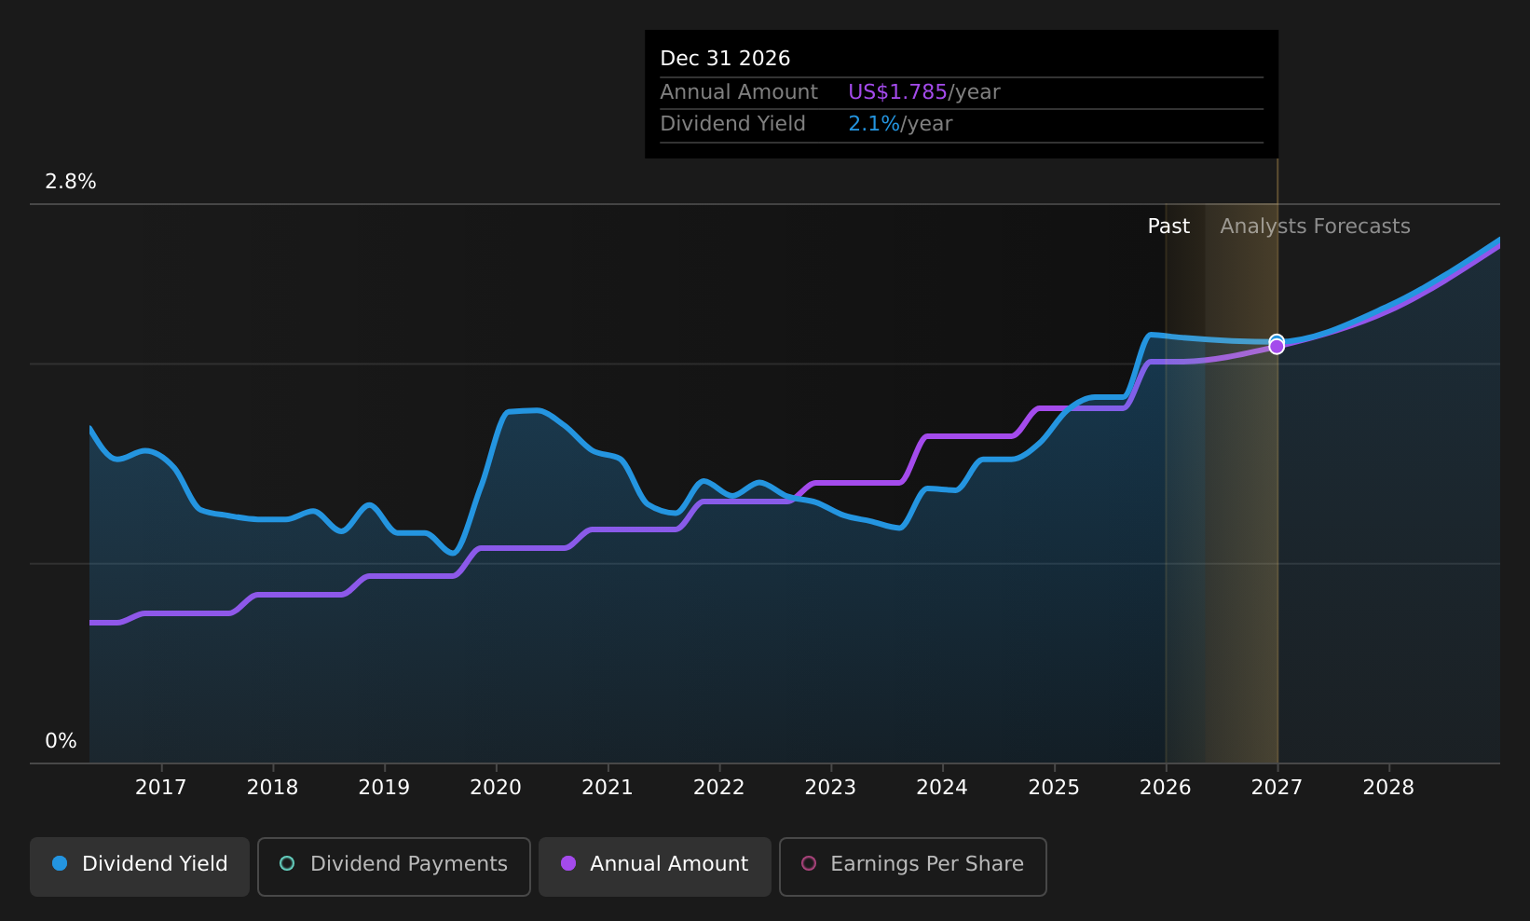Enable the Dividend Payments series

(x=394, y=866)
